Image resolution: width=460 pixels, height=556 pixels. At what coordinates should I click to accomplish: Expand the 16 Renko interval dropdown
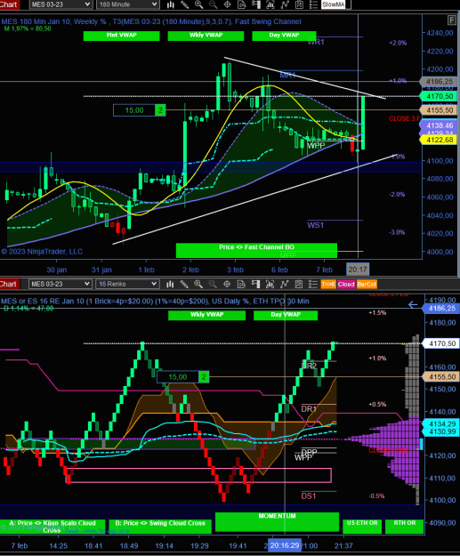click(127, 284)
